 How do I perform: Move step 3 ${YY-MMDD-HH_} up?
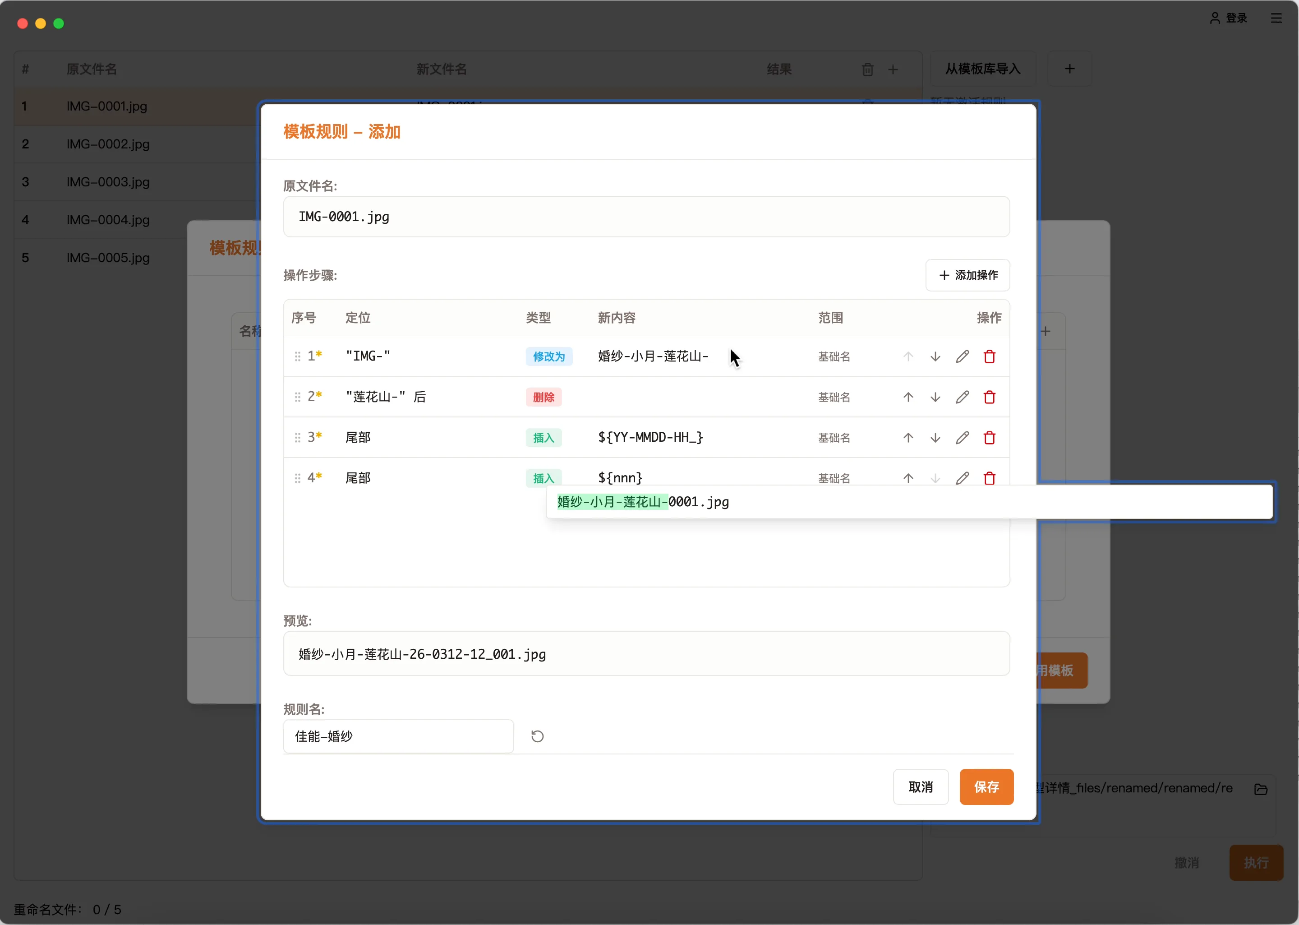click(908, 437)
